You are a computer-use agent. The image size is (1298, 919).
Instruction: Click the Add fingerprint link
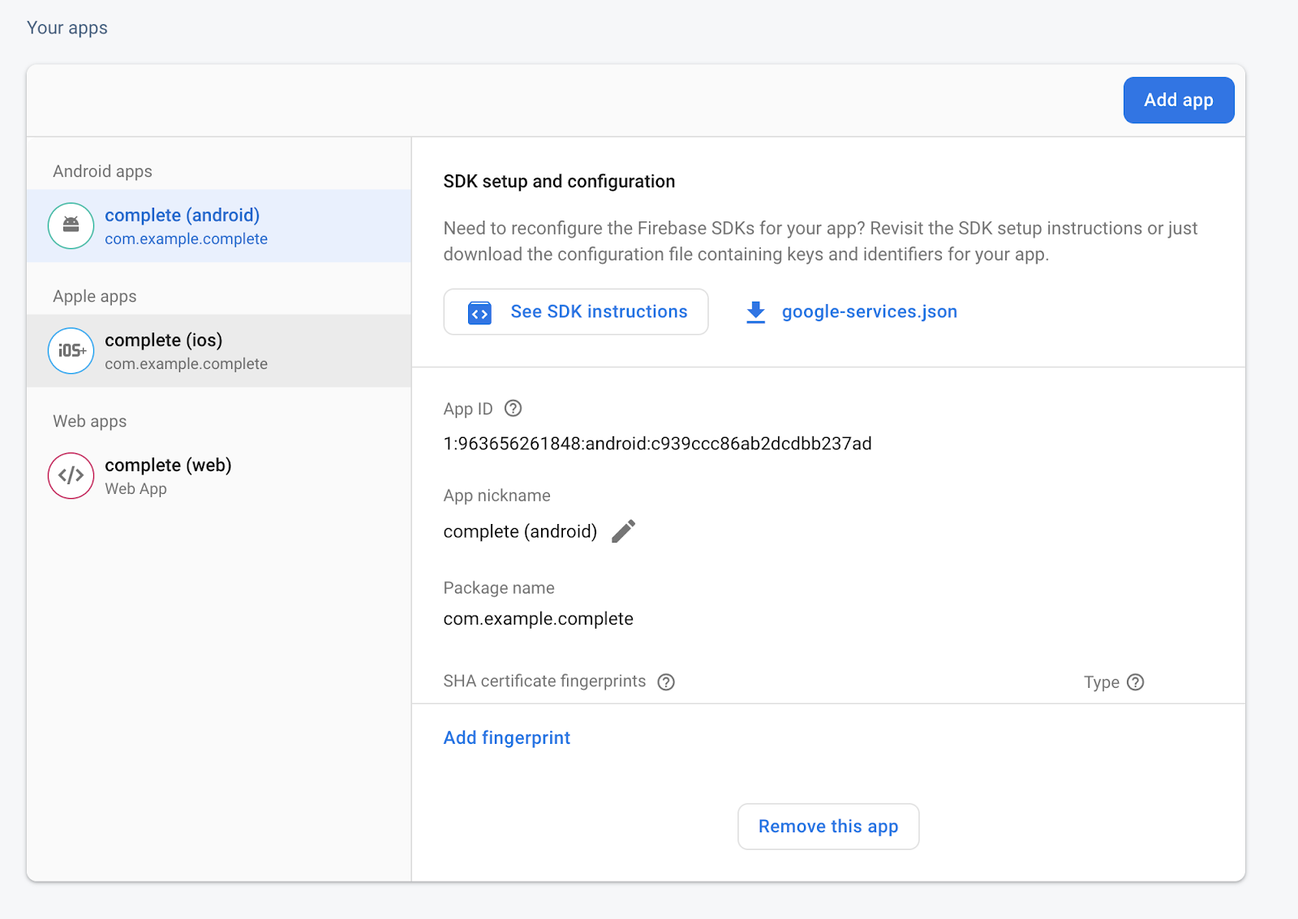506,737
